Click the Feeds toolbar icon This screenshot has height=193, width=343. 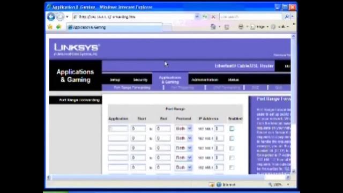tap(227, 27)
